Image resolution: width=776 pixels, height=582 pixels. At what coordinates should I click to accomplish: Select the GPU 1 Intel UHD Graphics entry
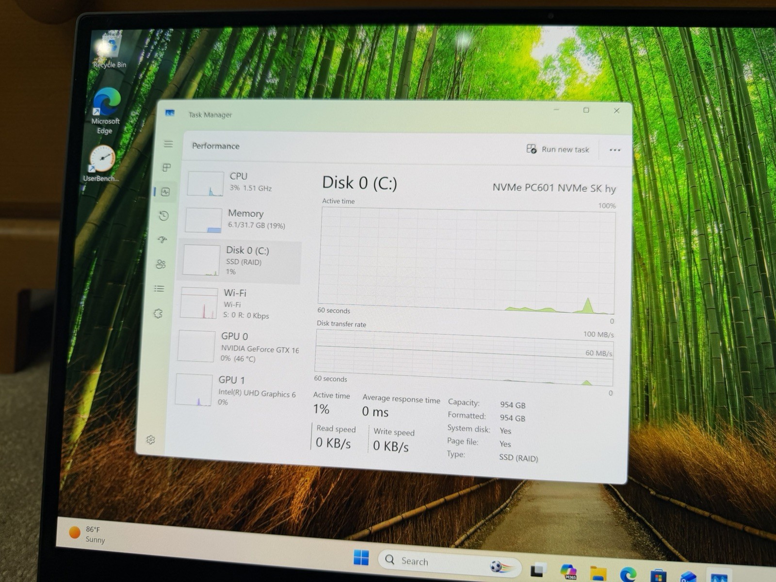(x=236, y=390)
